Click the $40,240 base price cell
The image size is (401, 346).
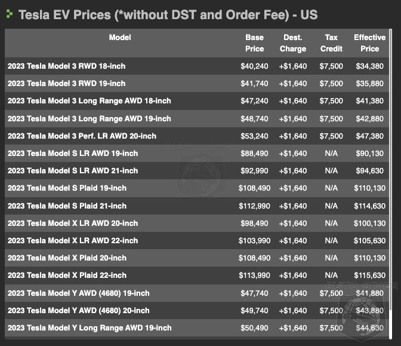255,66
